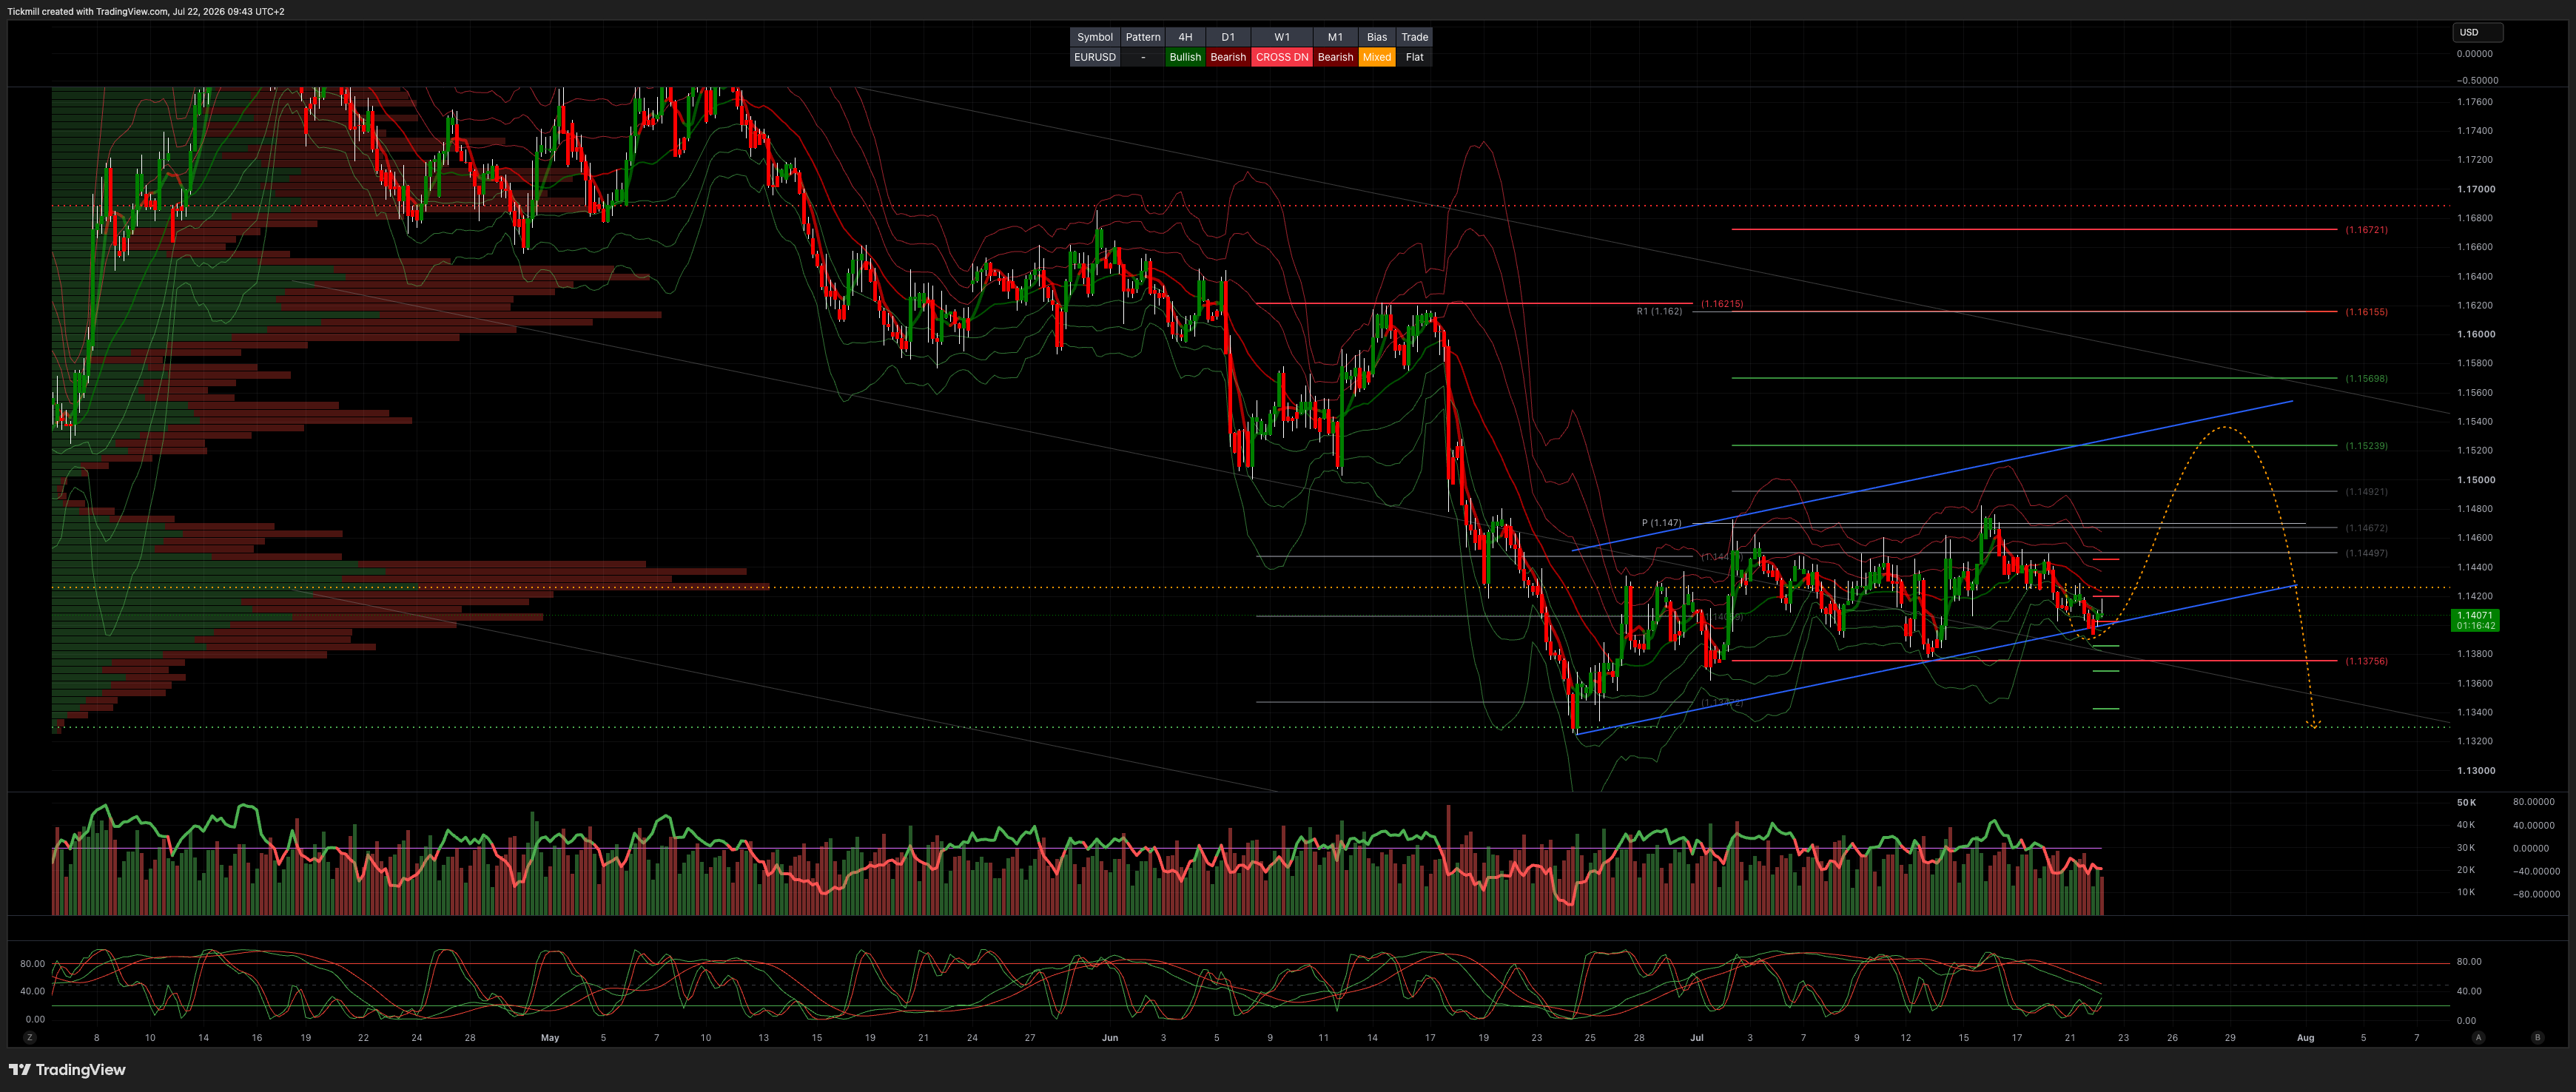This screenshot has height=1092, width=2576.
Task: Click the green level label (1.15239)
Action: click(2366, 446)
